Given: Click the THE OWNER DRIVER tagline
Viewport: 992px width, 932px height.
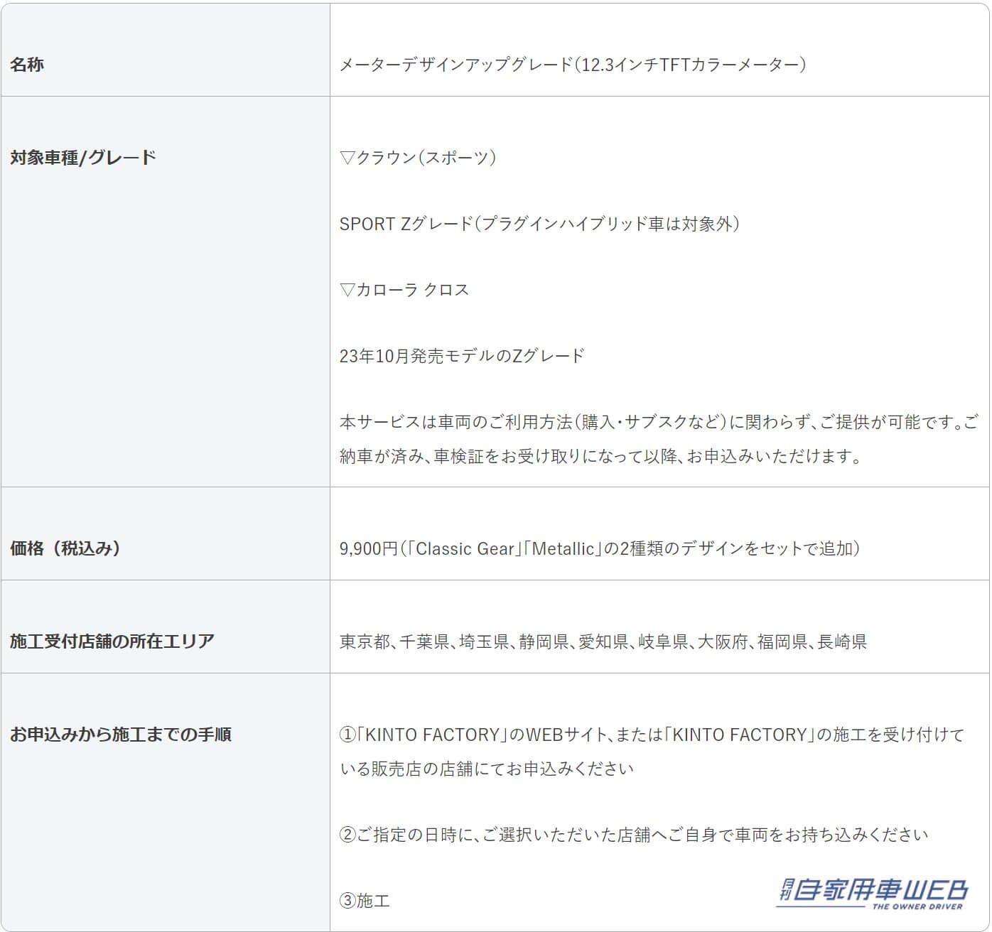Looking at the screenshot, I should [917, 906].
